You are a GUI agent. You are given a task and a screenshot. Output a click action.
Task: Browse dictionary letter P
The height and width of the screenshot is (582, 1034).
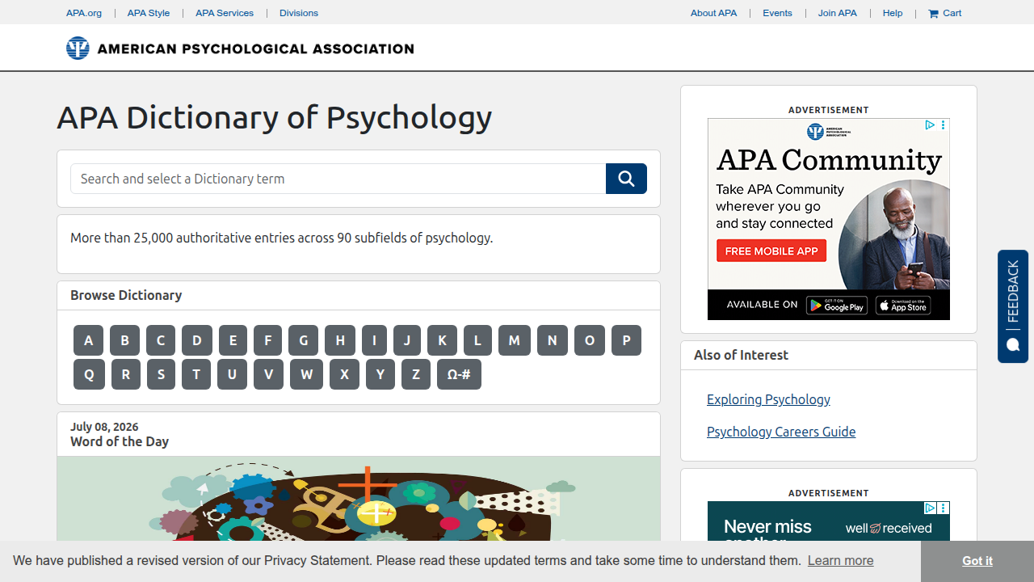click(x=626, y=340)
